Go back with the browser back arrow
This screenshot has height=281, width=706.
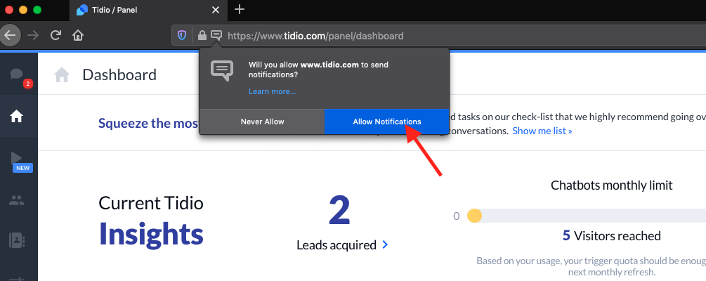(9, 35)
